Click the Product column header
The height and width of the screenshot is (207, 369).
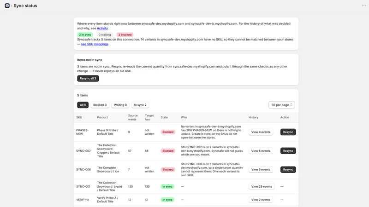click(x=102, y=117)
